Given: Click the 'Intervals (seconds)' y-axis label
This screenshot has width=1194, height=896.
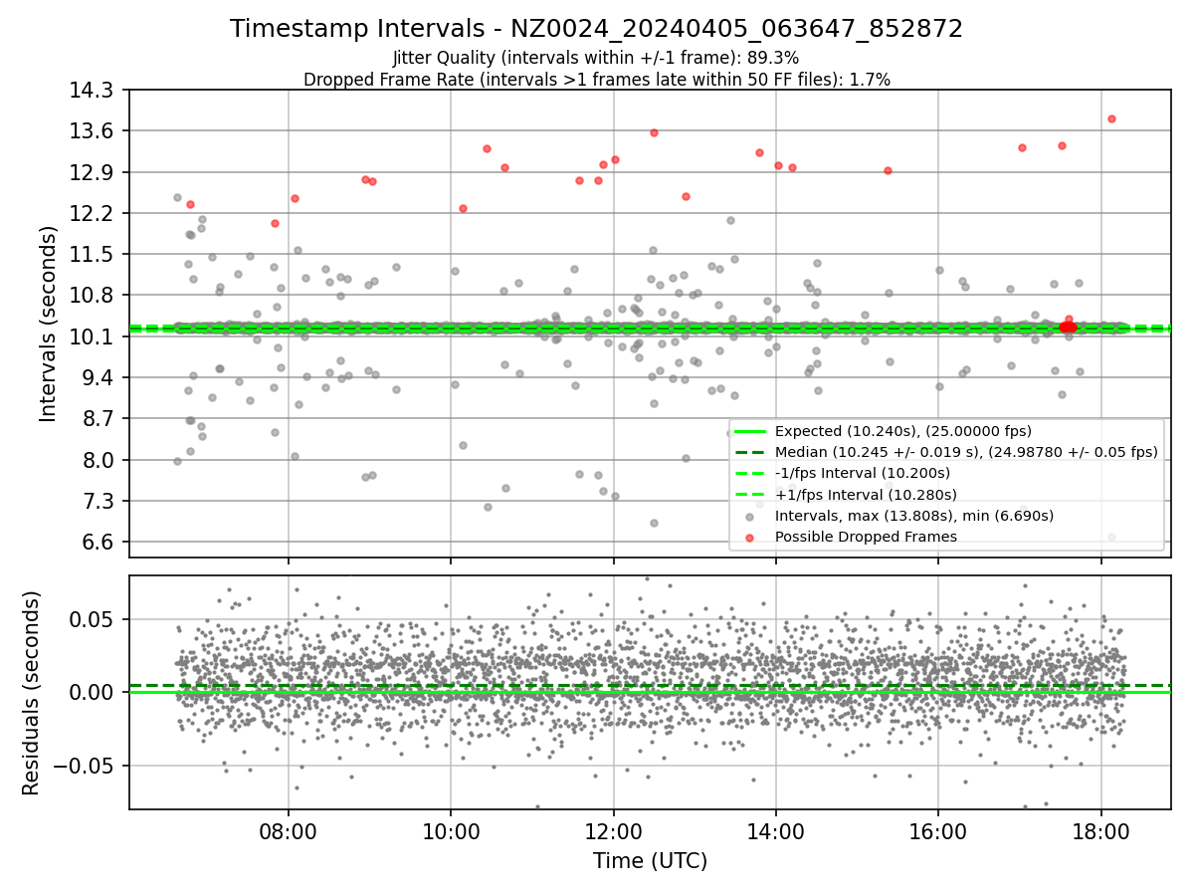Looking at the screenshot, I should click(48, 324).
